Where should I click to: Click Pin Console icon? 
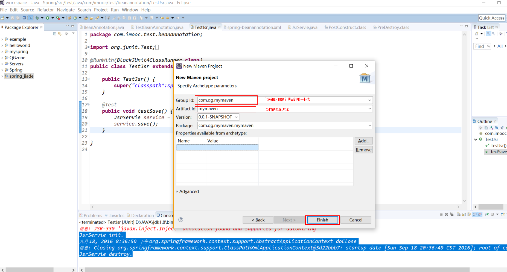pos(487,214)
